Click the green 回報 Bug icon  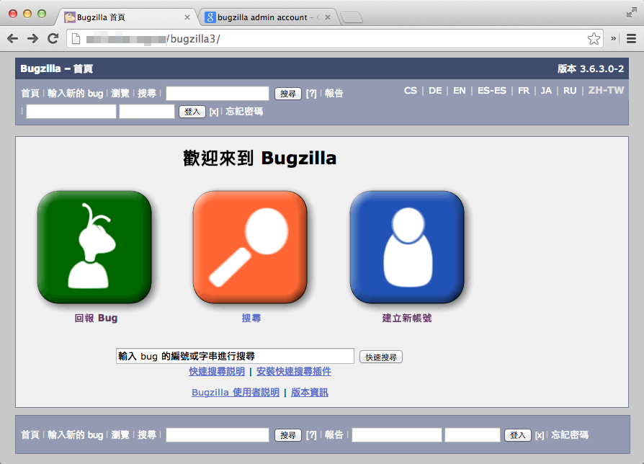click(94, 245)
